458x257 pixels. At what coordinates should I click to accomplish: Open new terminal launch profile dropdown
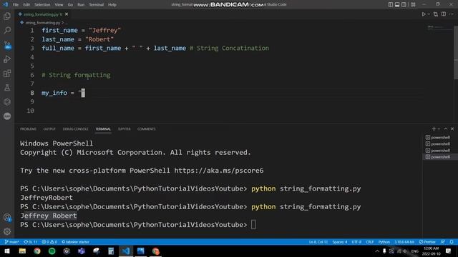(439, 128)
